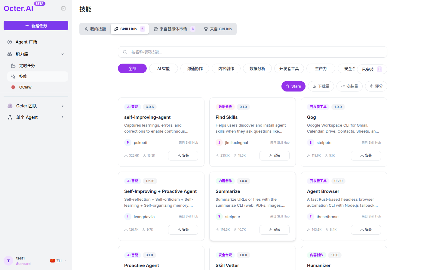
Task: Focus the skill name search field
Action: (252, 52)
